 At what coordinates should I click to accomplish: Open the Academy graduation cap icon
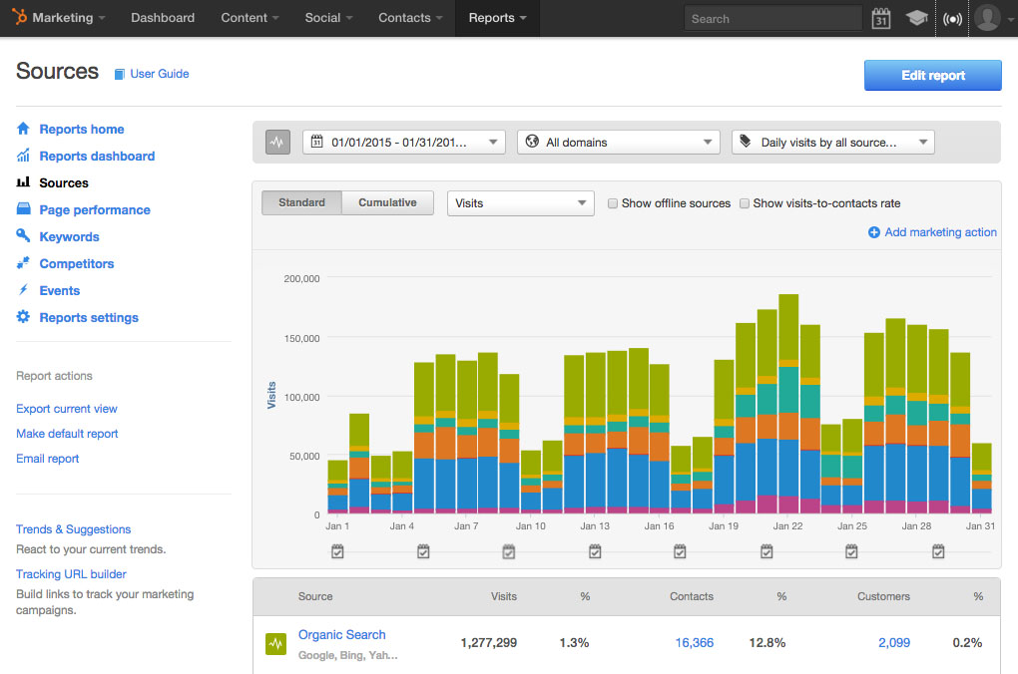(915, 18)
